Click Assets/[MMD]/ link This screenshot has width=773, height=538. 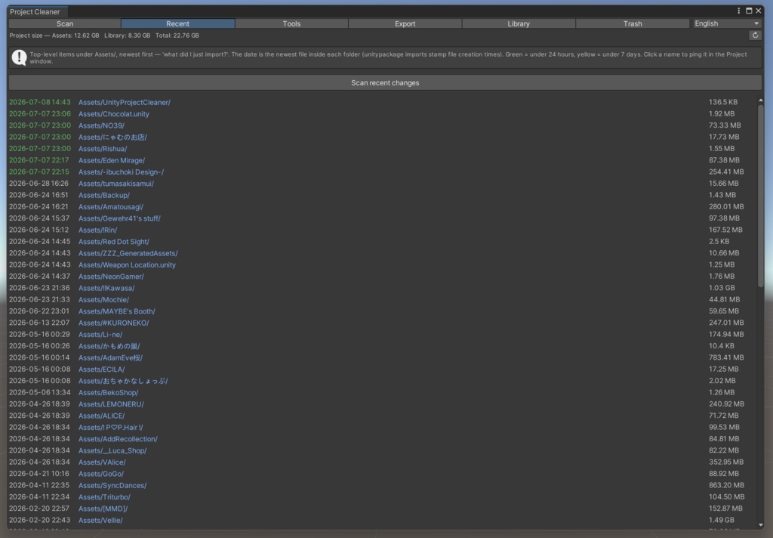[x=103, y=509]
